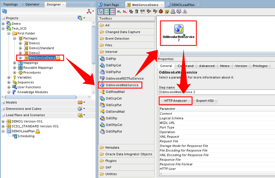Image resolution: width=275 pixels, height=178 pixels.
Task: Select the OdiSendMail tool
Action: pos(112,112)
